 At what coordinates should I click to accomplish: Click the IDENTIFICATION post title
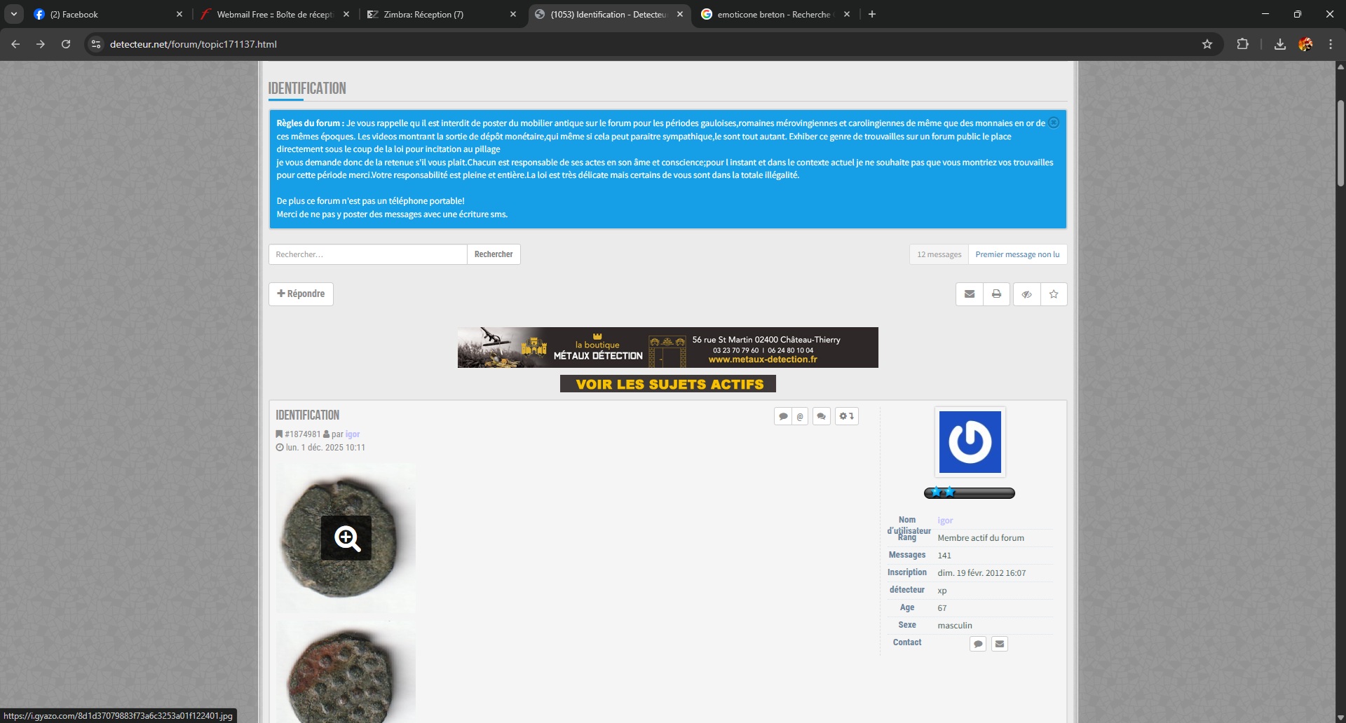click(x=307, y=415)
